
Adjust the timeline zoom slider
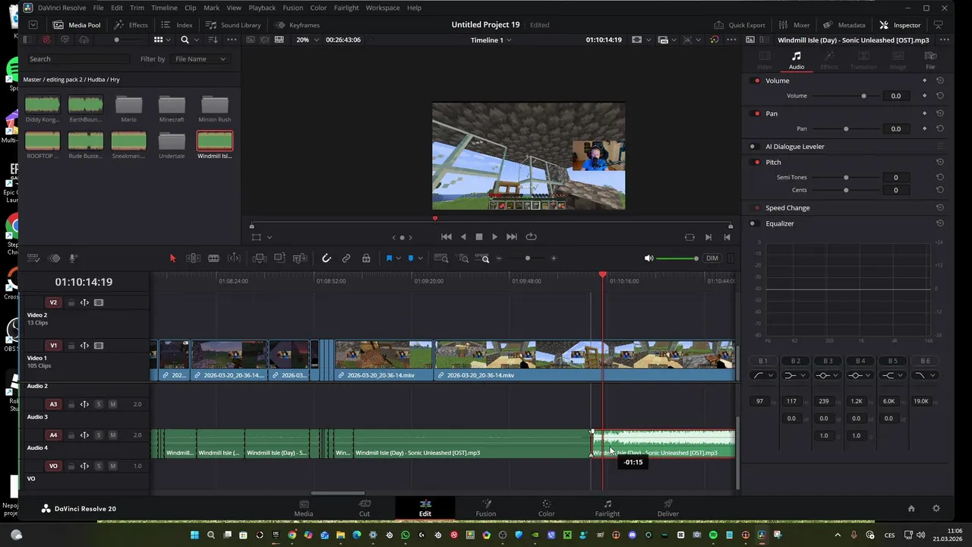(527, 258)
